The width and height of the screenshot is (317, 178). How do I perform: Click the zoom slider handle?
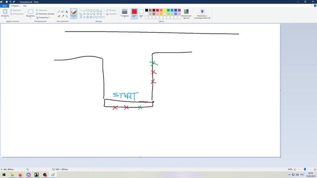(x=305, y=169)
